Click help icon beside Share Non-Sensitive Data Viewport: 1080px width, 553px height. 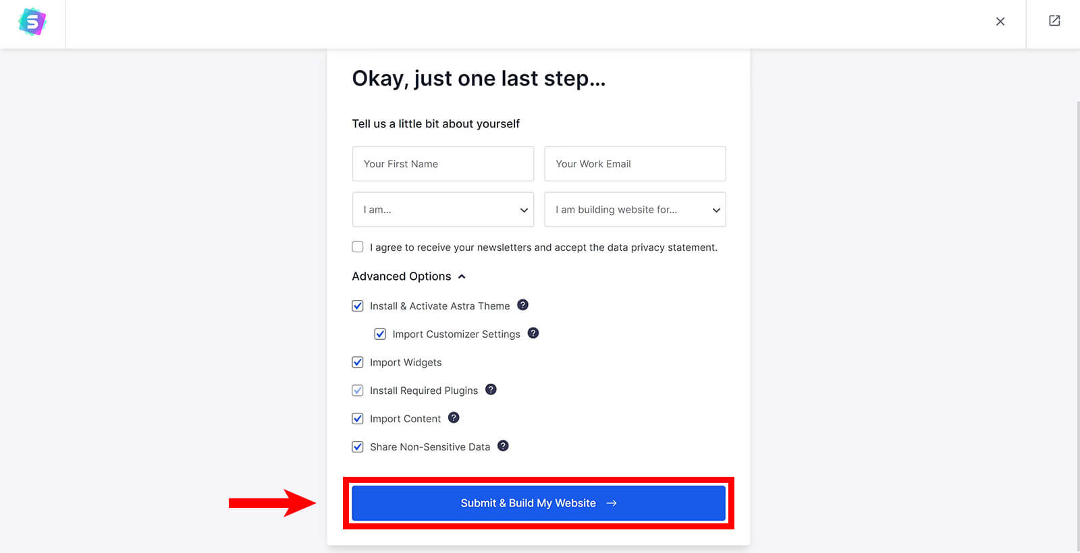tap(503, 446)
